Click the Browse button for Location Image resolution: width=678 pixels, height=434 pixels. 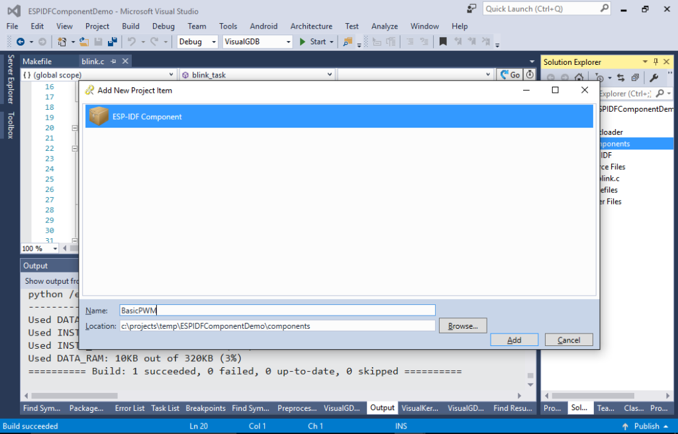462,325
